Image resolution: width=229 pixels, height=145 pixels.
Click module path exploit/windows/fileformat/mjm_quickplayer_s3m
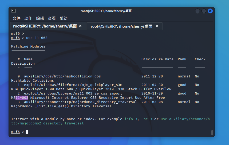73,85
